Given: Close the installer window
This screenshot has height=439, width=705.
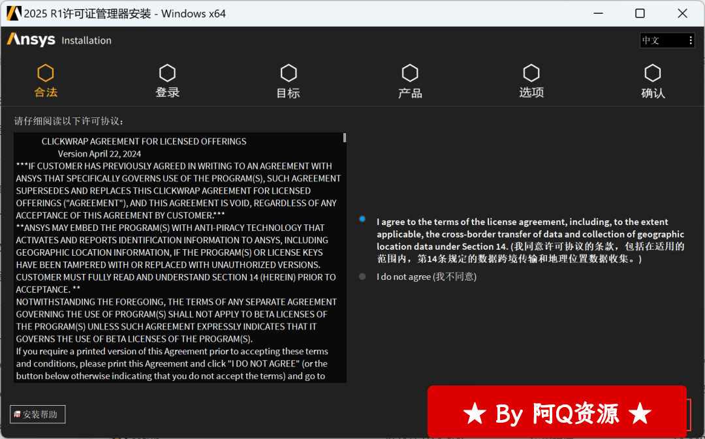Looking at the screenshot, I should point(682,14).
